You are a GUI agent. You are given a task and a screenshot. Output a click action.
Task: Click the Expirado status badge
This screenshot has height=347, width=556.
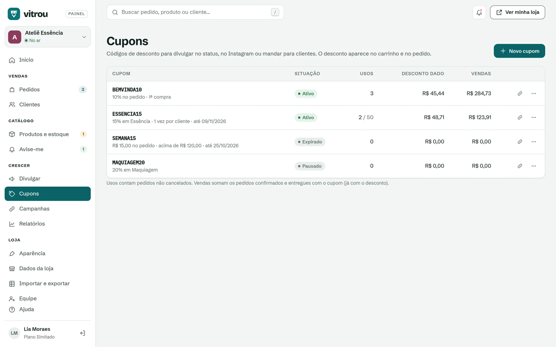(x=310, y=142)
